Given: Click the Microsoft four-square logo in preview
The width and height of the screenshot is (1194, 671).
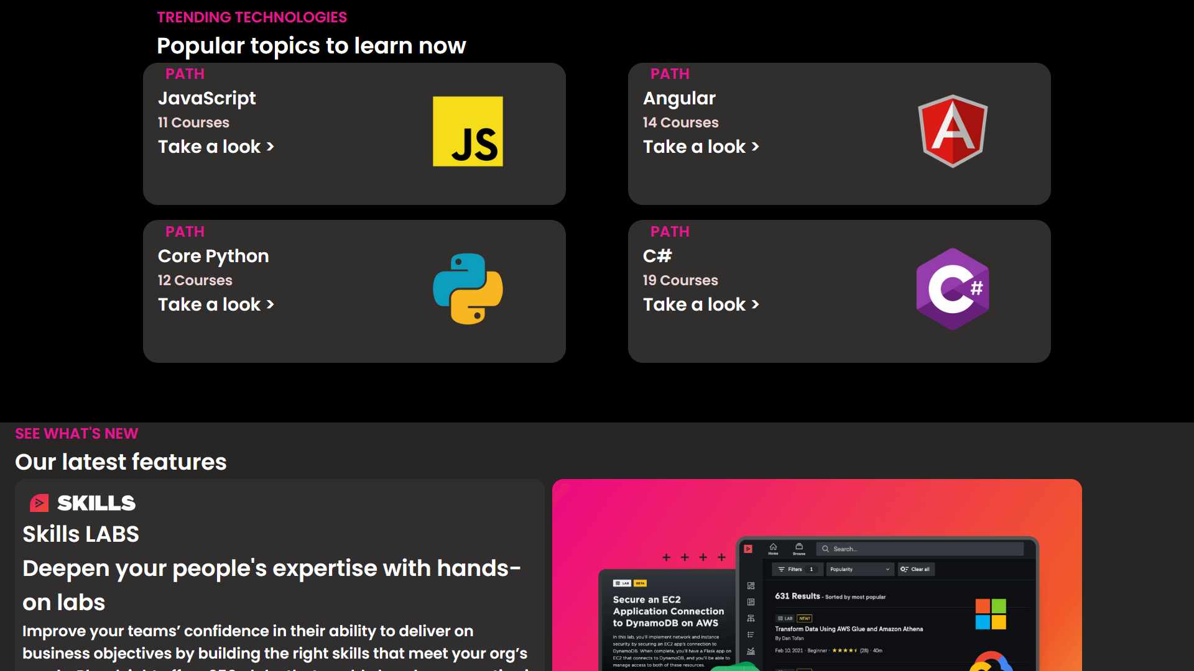Looking at the screenshot, I should [x=991, y=614].
